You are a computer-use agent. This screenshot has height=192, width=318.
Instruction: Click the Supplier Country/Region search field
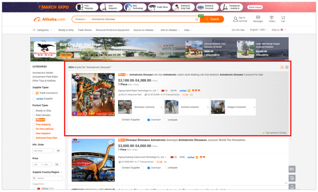pyautogui.click(x=47, y=178)
